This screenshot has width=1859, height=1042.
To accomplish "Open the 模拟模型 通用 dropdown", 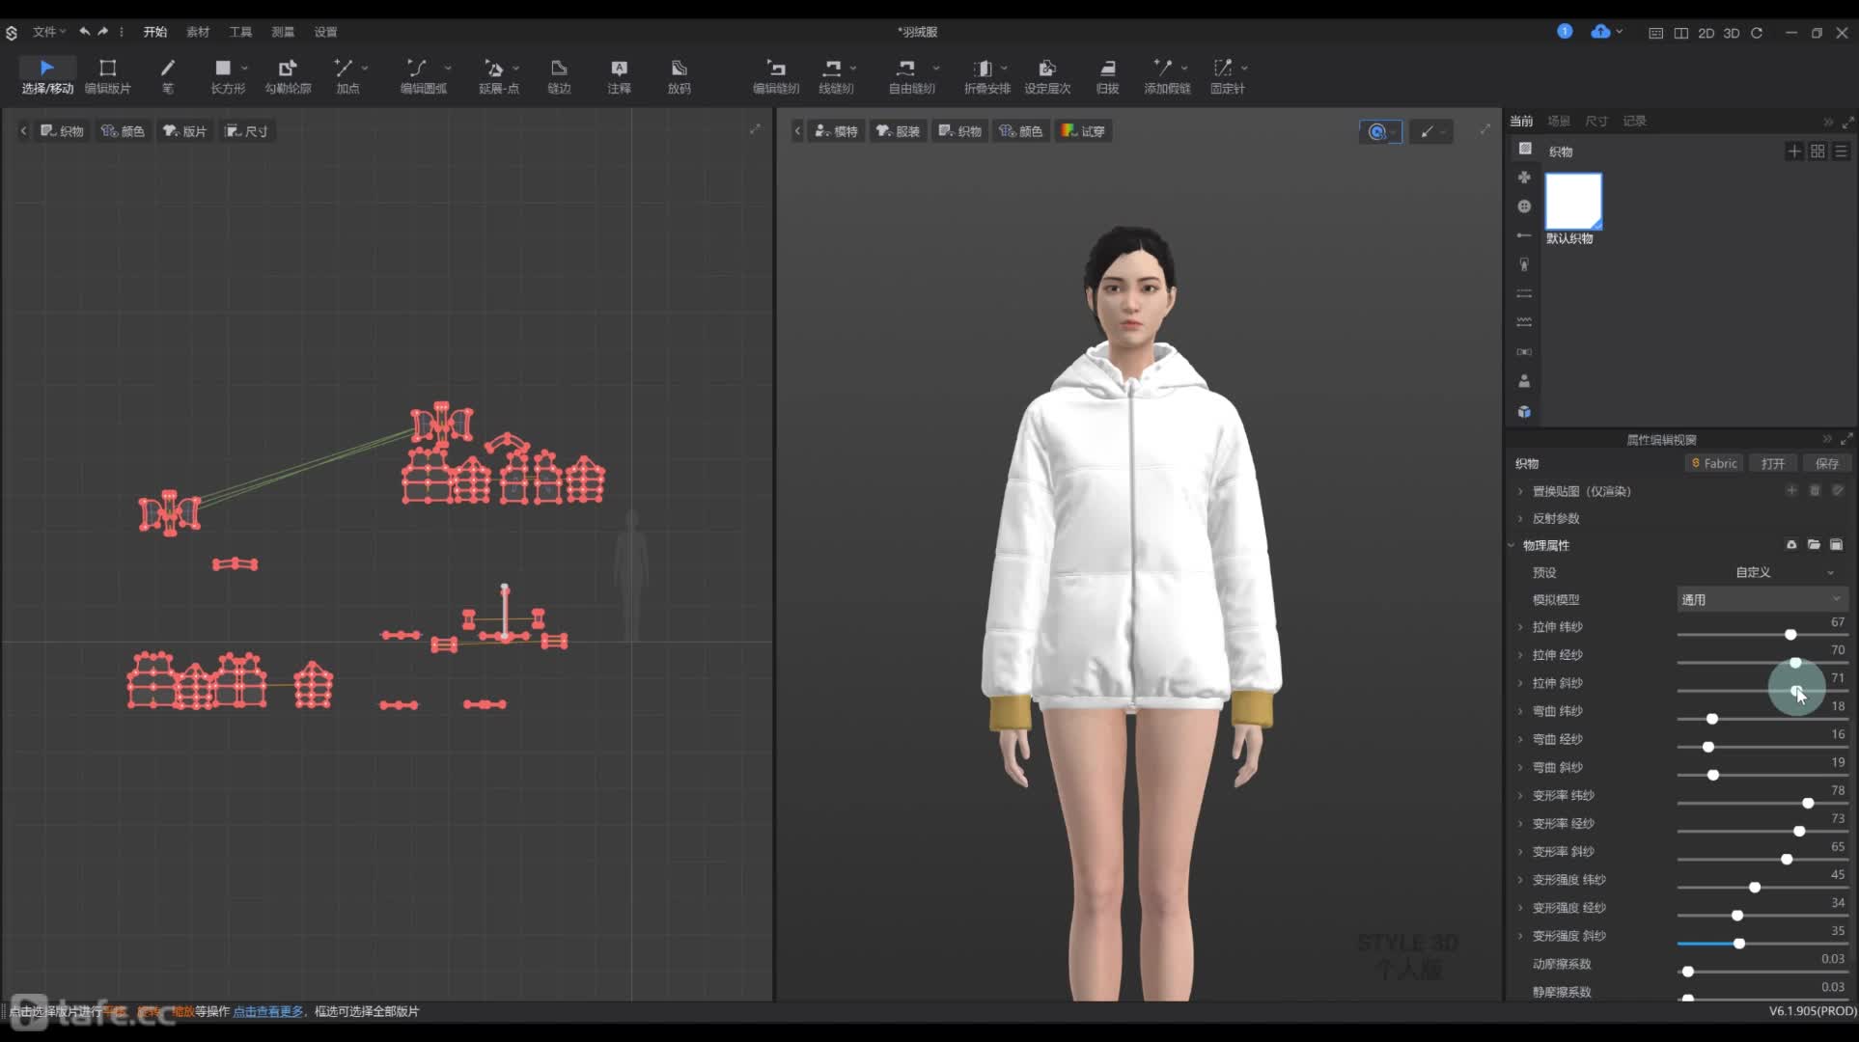I will (x=1762, y=600).
